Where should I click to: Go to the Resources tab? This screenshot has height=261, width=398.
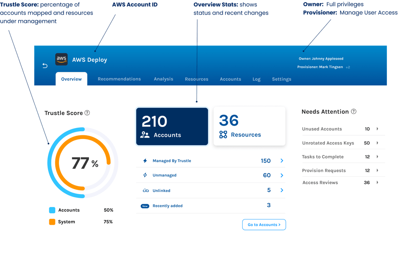coord(197,79)
